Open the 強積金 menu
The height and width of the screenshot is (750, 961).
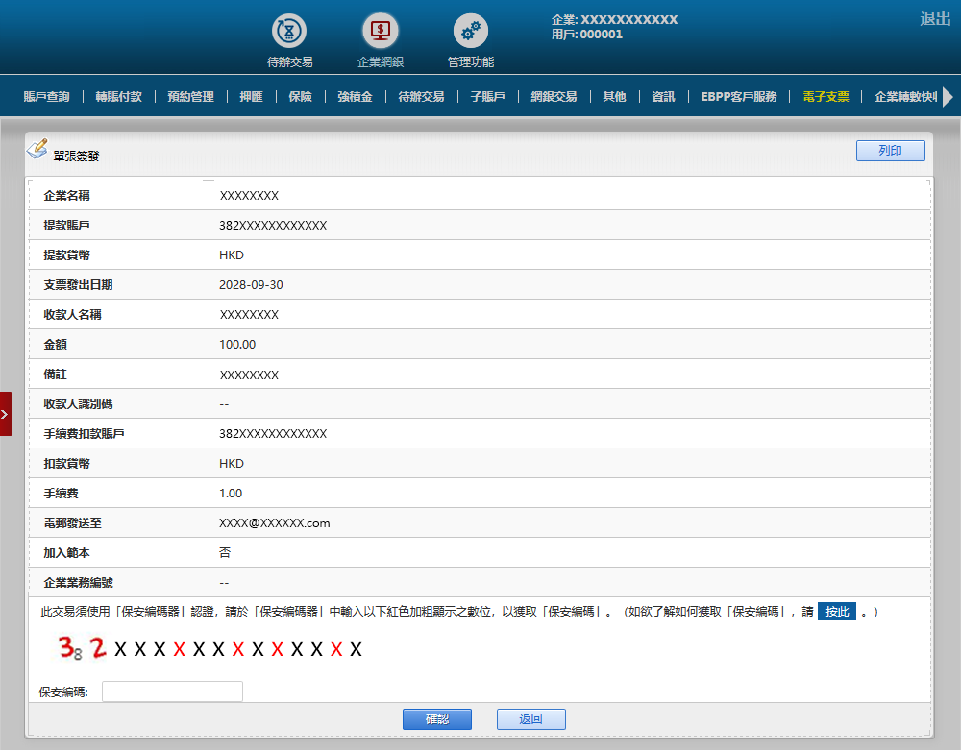[355, 97]
